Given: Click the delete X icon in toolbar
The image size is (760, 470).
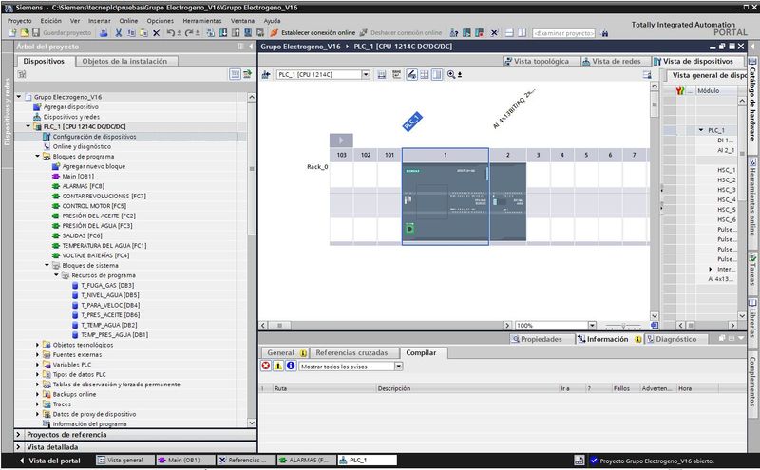Looking at the screenshot, I should [x=156, y=33].
